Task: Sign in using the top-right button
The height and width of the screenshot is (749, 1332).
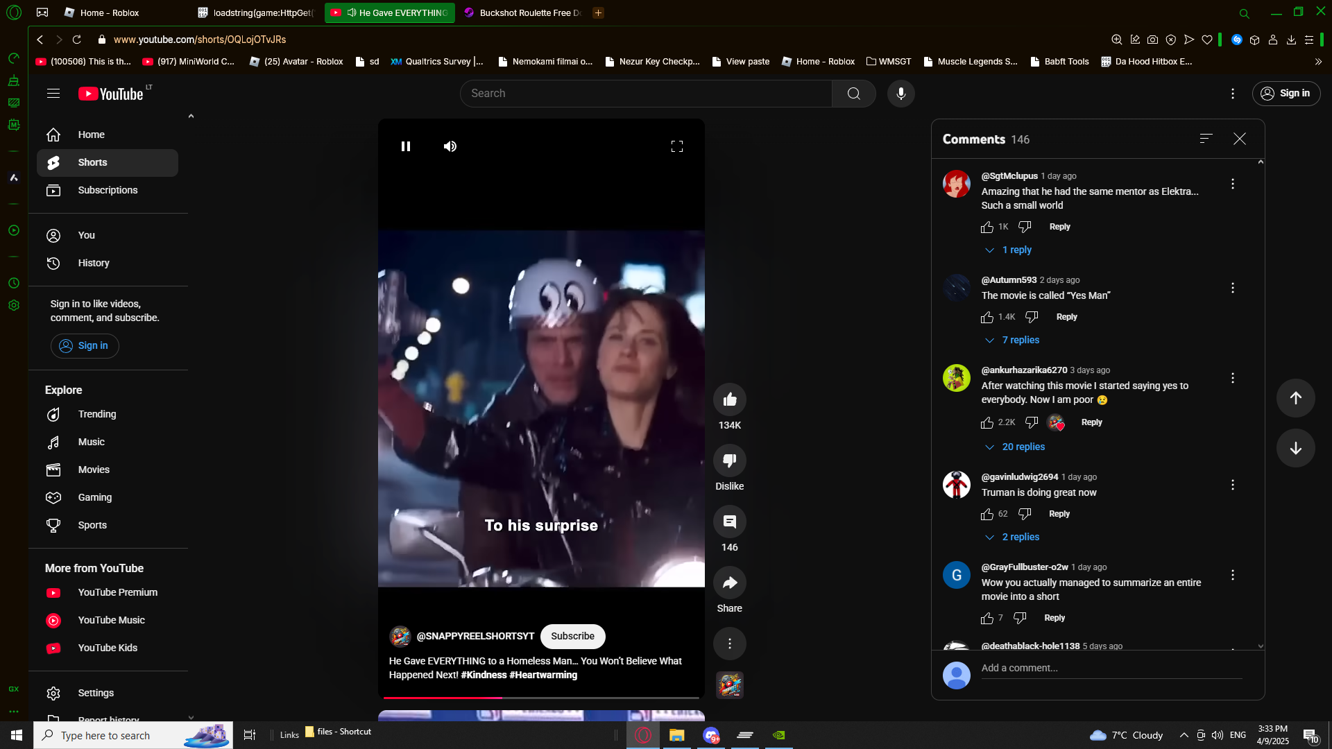Action: click(1286, 94)
